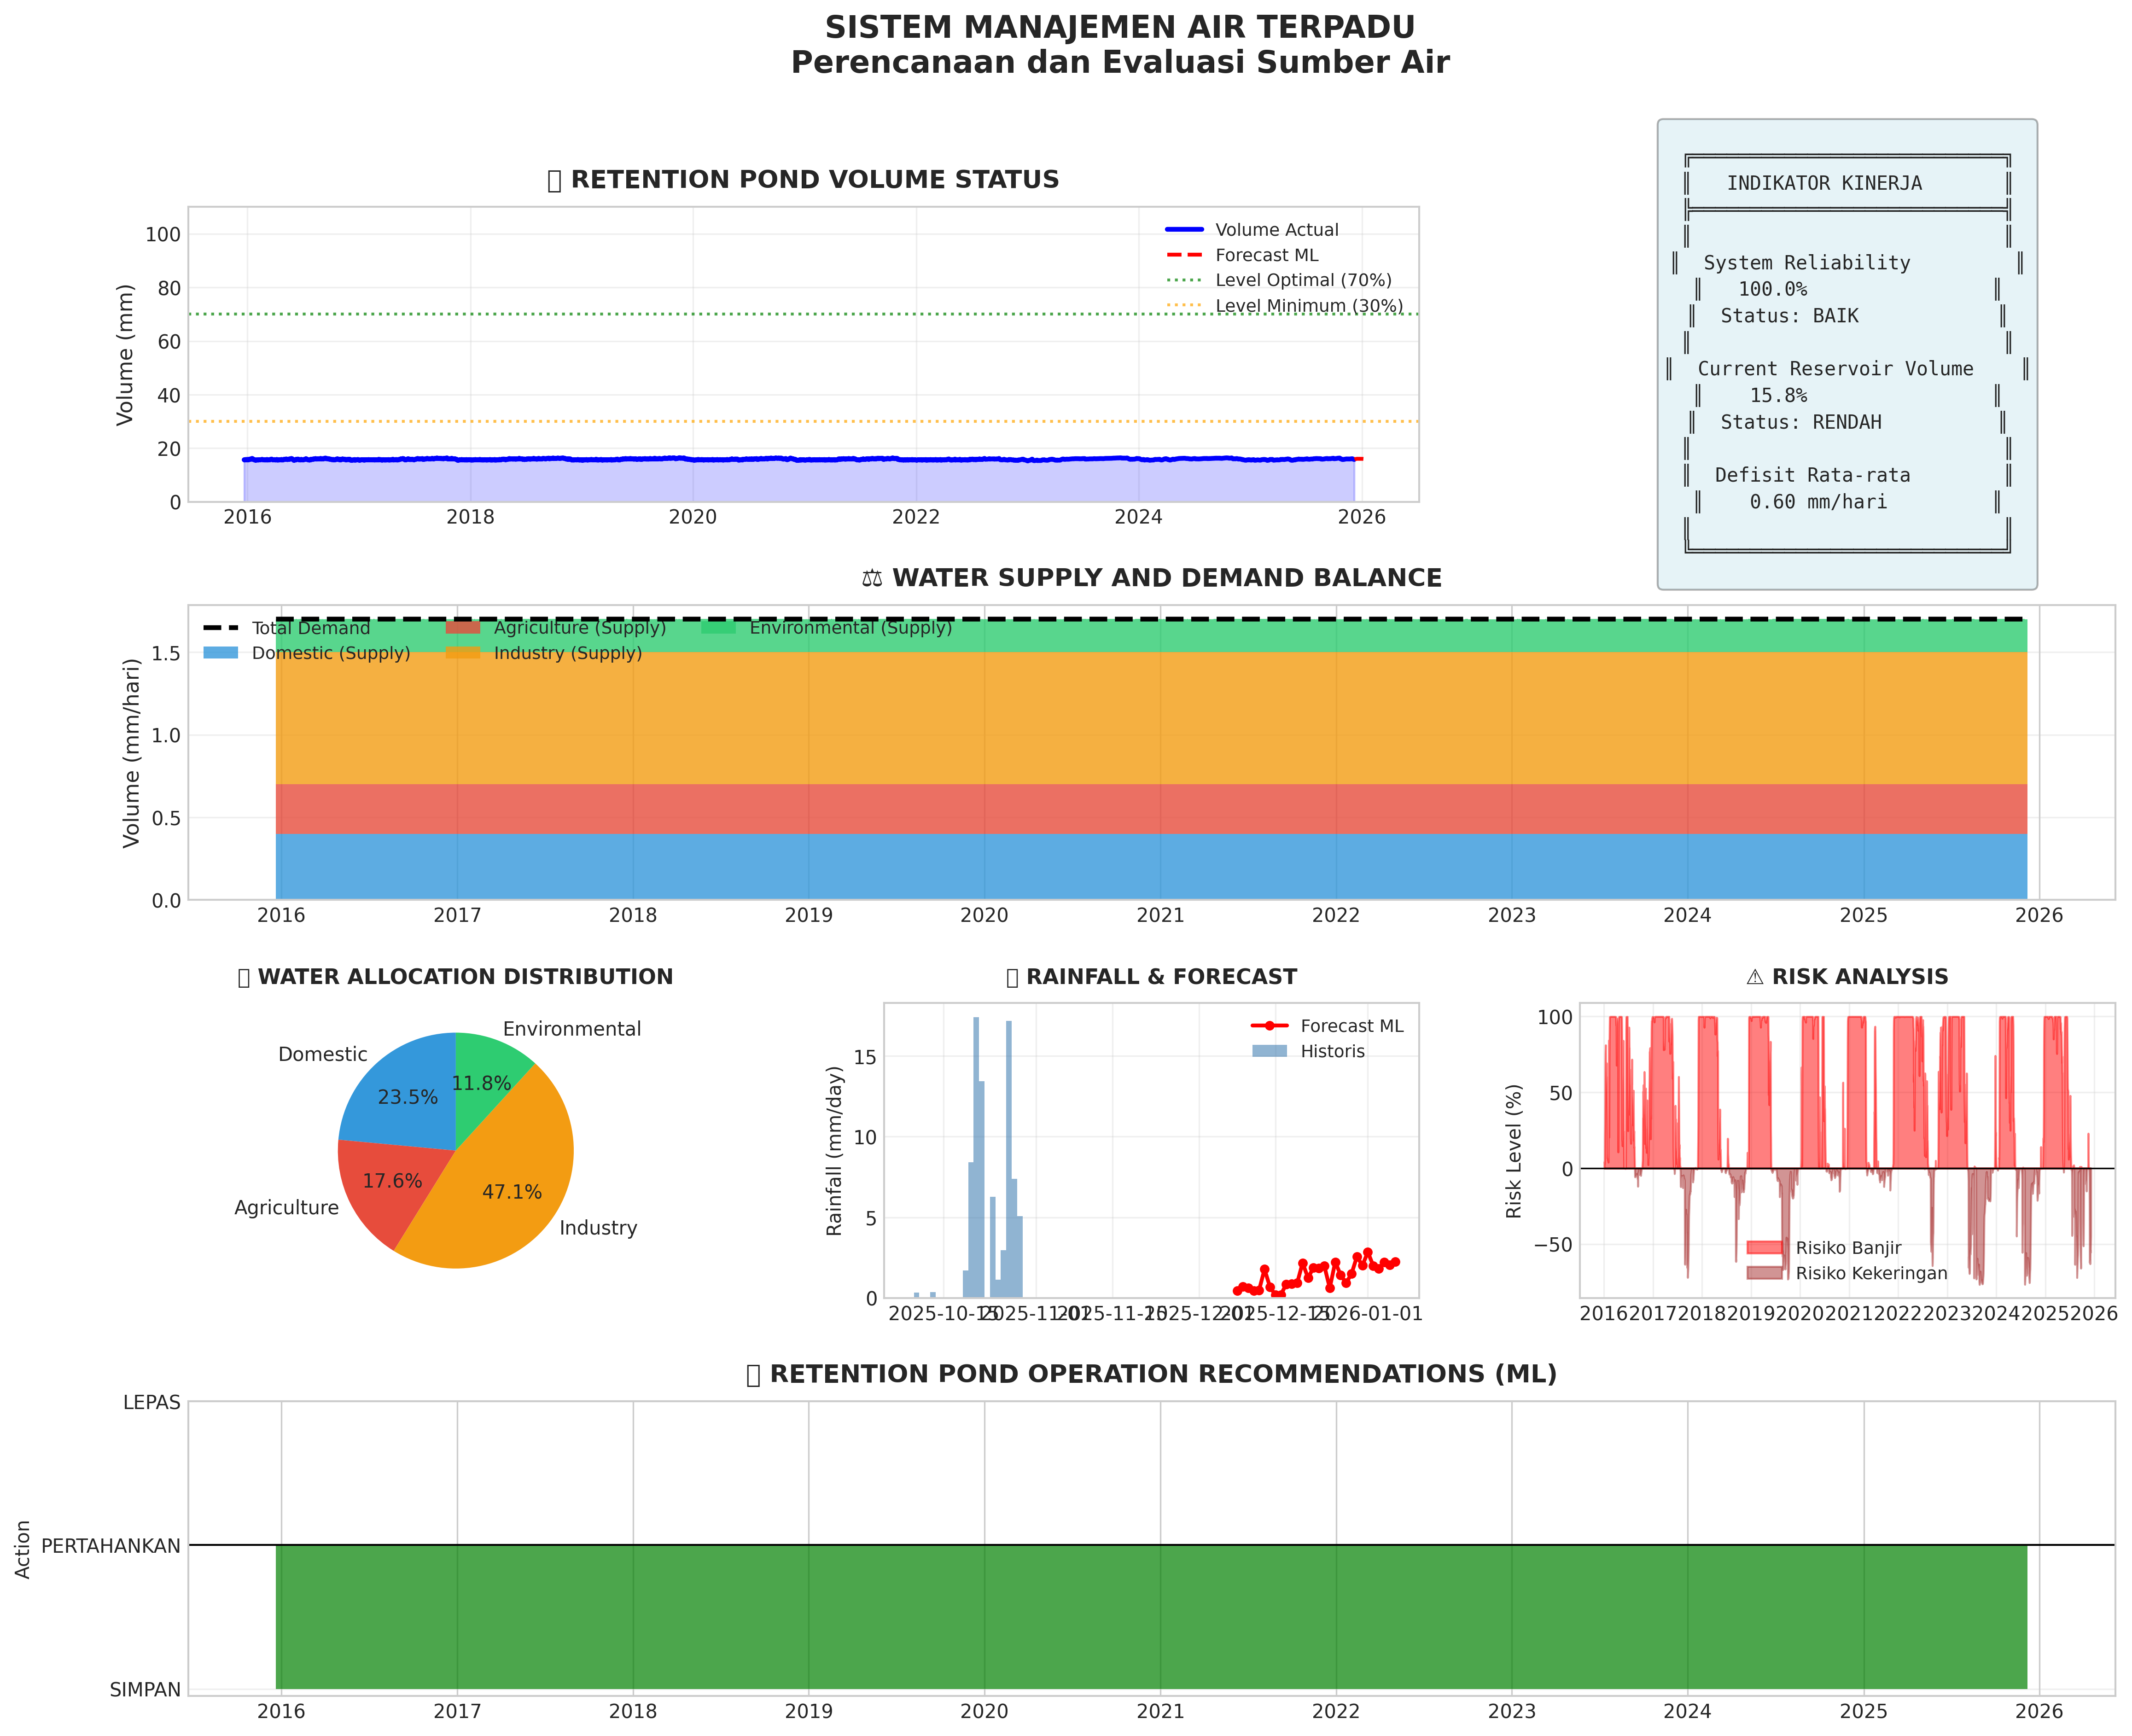Click the Historis legend swatch in rainfall chart
Viewport: 2132px width, 1736px height.
coord(1269,1051)
